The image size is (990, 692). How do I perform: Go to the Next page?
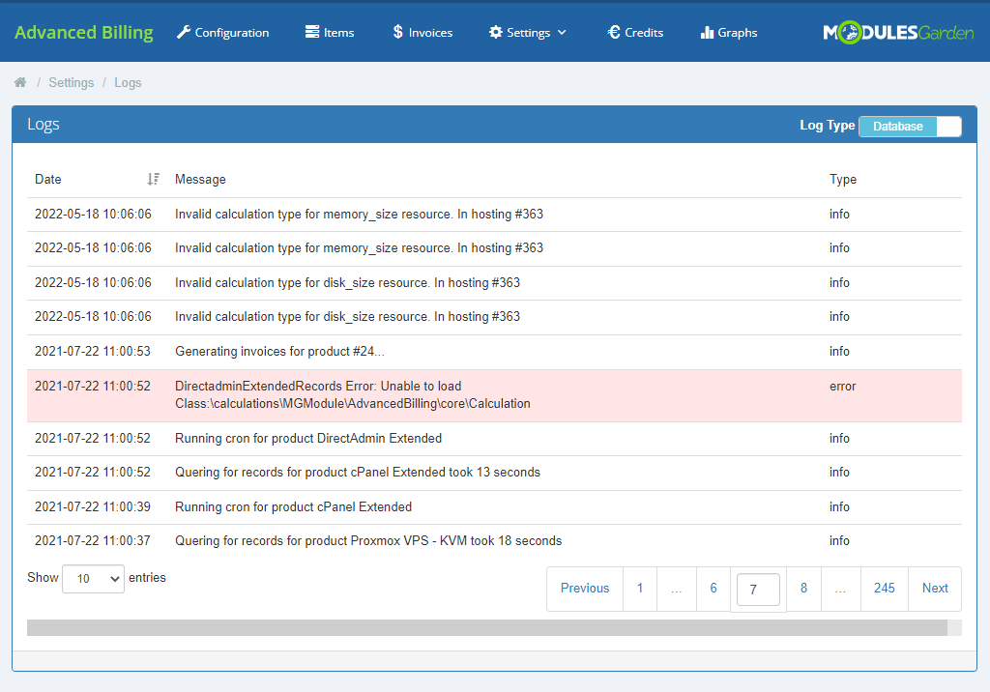(935, 589)
